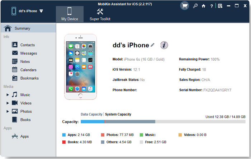The image size is (251, 159).
Task: Click the iPhone preview image
Action: tap(81, 67)
